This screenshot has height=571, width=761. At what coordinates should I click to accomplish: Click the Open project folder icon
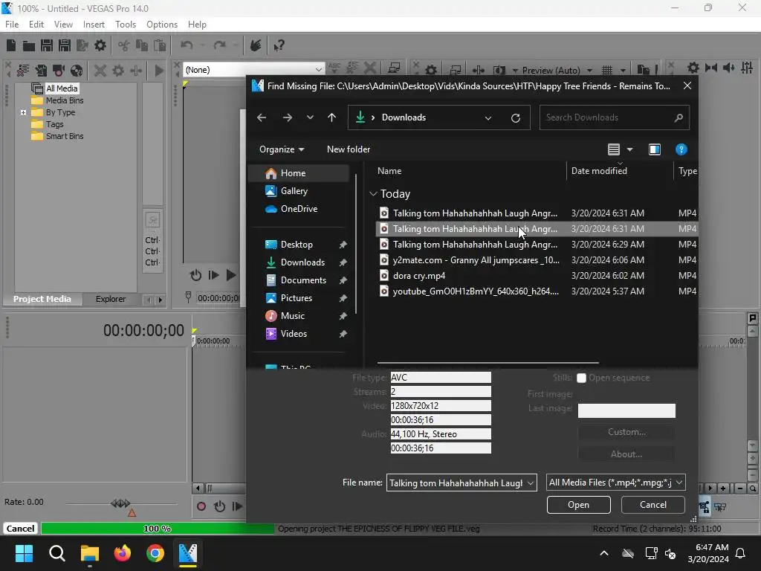coord(29,45)
